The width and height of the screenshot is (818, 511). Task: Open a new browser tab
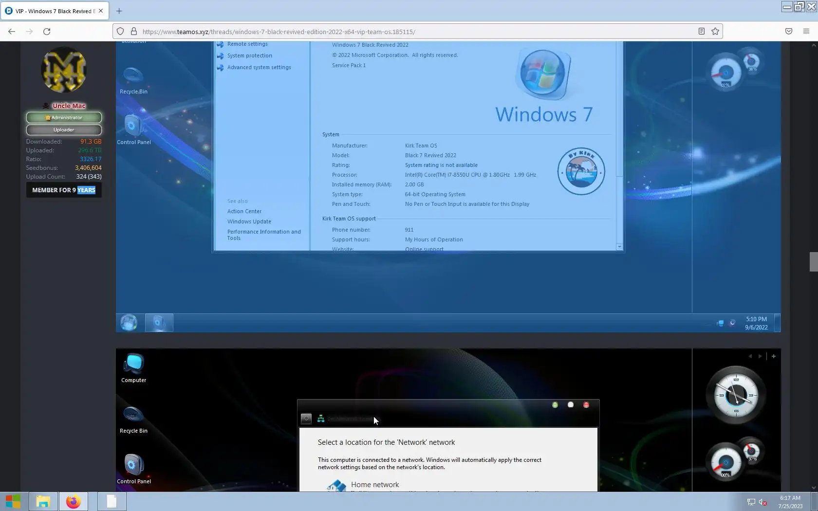coord(119,11)
